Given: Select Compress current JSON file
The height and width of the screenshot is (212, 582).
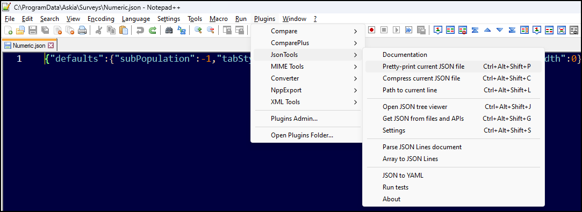Looking at the screenshot, I should pyautogui.click(x=453, y=78).
